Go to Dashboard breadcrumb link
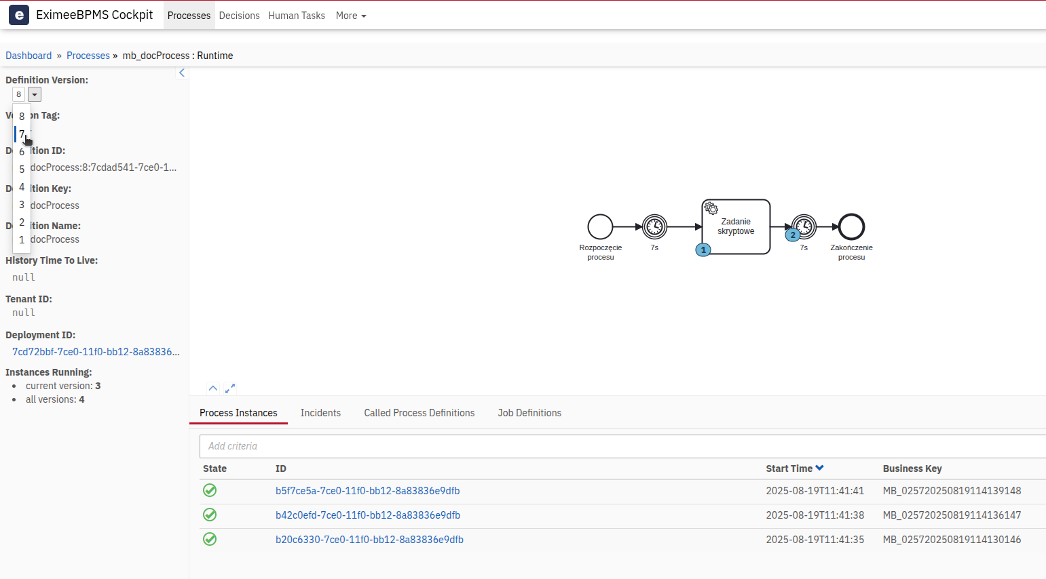Image resolution: width=1046 pixels, height=579 pixels. [29, 56]
